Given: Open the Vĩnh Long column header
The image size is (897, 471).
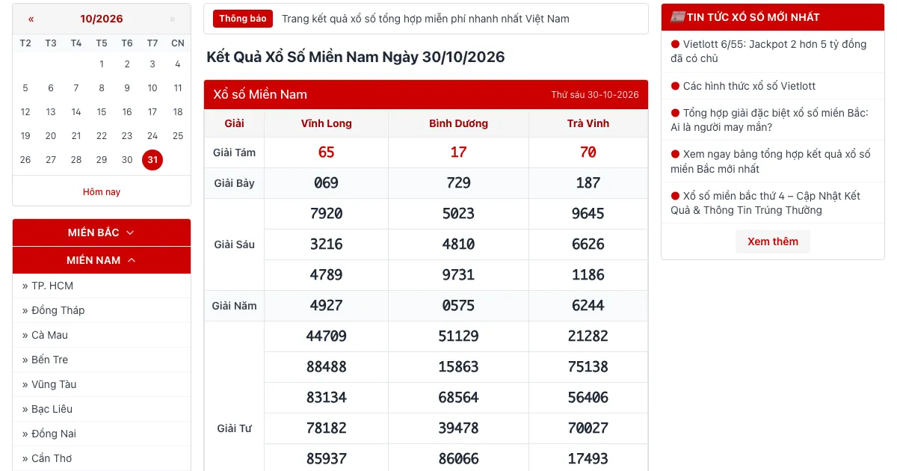Looking at the screenshot, I should tap(327, 123).
